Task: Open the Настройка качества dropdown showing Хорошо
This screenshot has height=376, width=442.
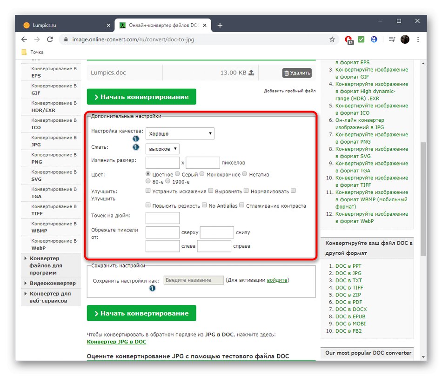Action: click(x=180, y=133)
